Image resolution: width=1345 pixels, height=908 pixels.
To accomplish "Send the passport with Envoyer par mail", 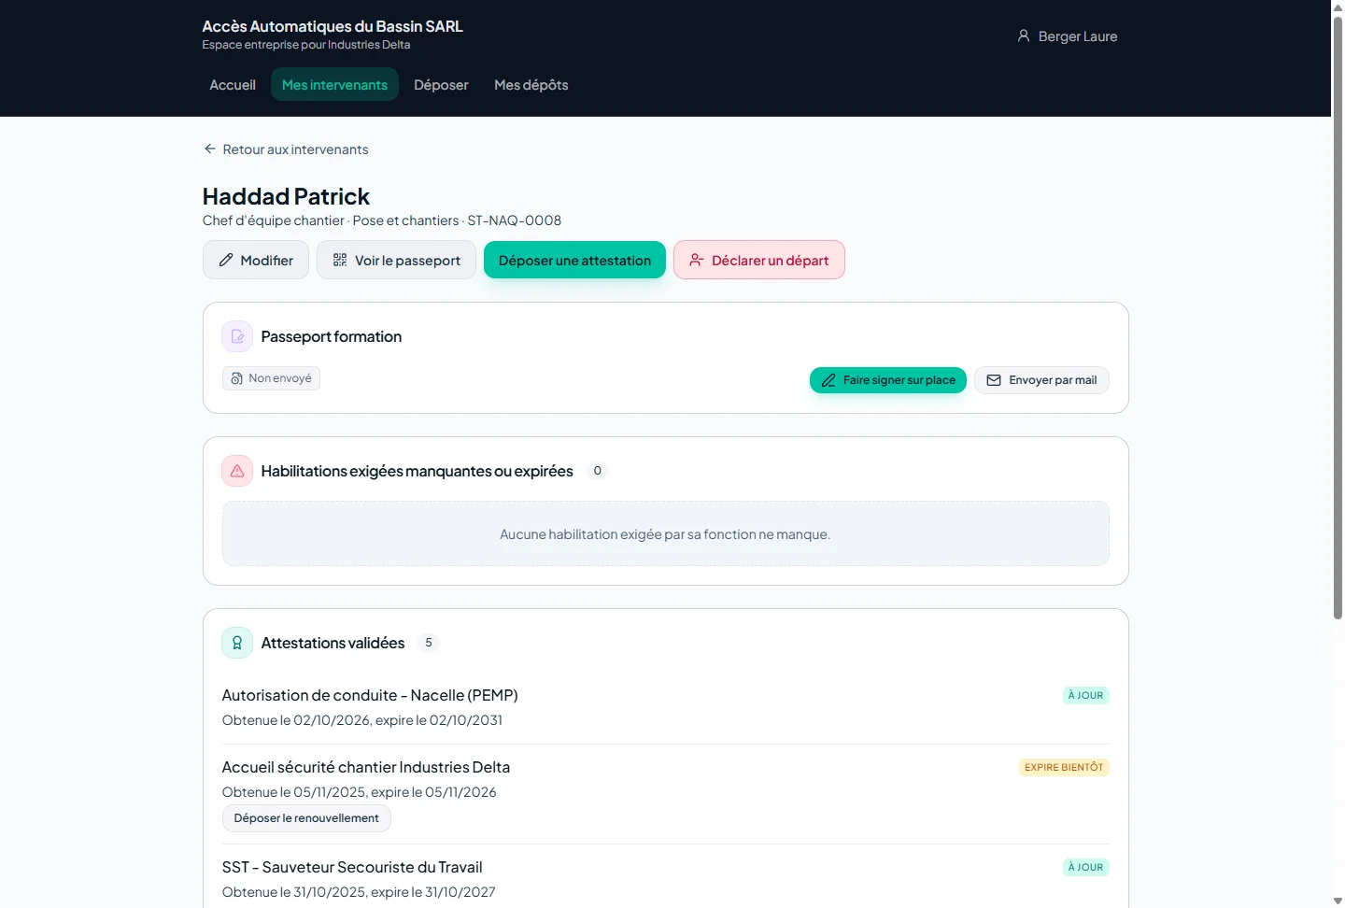I will (x=1041, y=380).
